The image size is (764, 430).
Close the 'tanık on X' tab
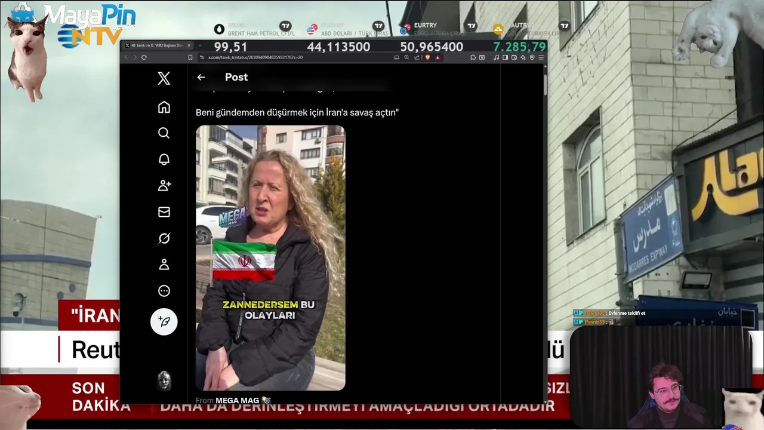point(189,45)
